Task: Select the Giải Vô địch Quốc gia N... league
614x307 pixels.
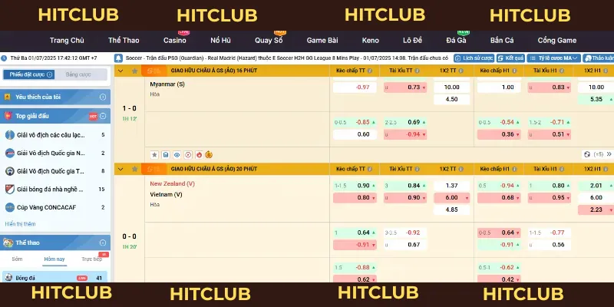Action: [x=55, y=153]
